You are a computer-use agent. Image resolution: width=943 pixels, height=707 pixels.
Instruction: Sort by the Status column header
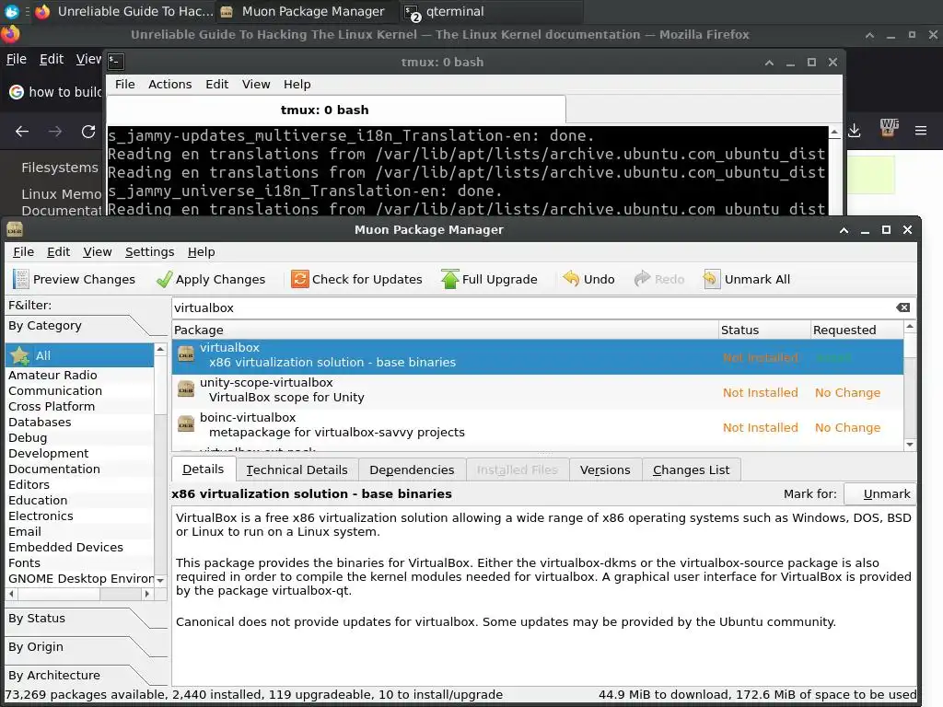(764, 330)
